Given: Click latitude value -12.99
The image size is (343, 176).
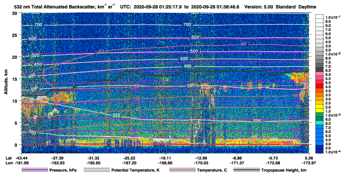Looking at the screenshot, I should click(x=201, y=158).
